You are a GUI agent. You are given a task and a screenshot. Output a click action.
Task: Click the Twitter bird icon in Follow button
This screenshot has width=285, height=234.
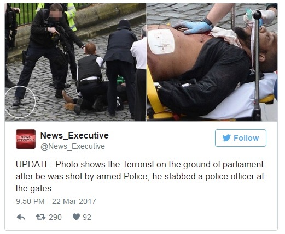click(226, 138)
